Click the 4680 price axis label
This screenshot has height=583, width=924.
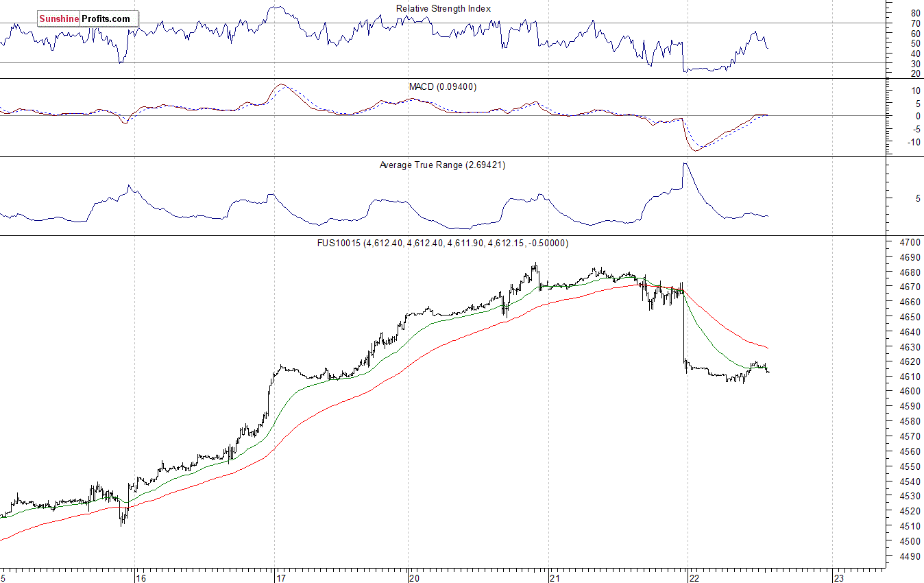[911, 273]
